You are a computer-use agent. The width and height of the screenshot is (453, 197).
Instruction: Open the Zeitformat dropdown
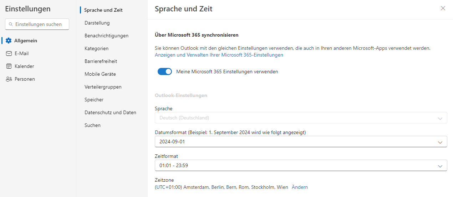point(440,166)
